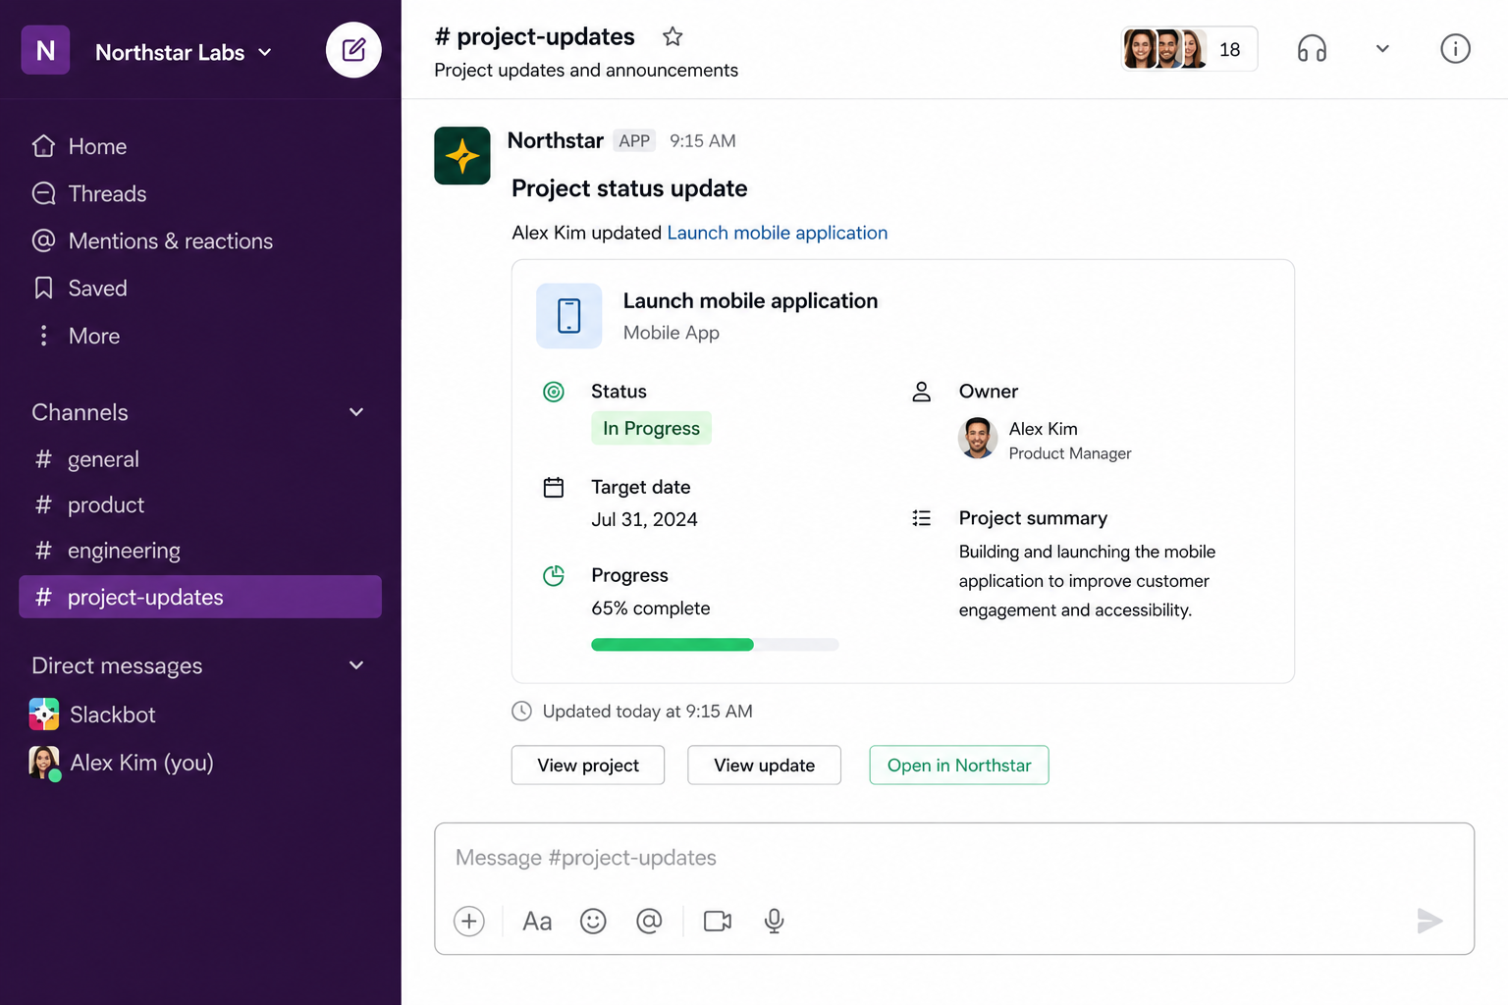Focus the Message #project-updates input
This screenshot has width=1508, height=1005.
point(954,858)
